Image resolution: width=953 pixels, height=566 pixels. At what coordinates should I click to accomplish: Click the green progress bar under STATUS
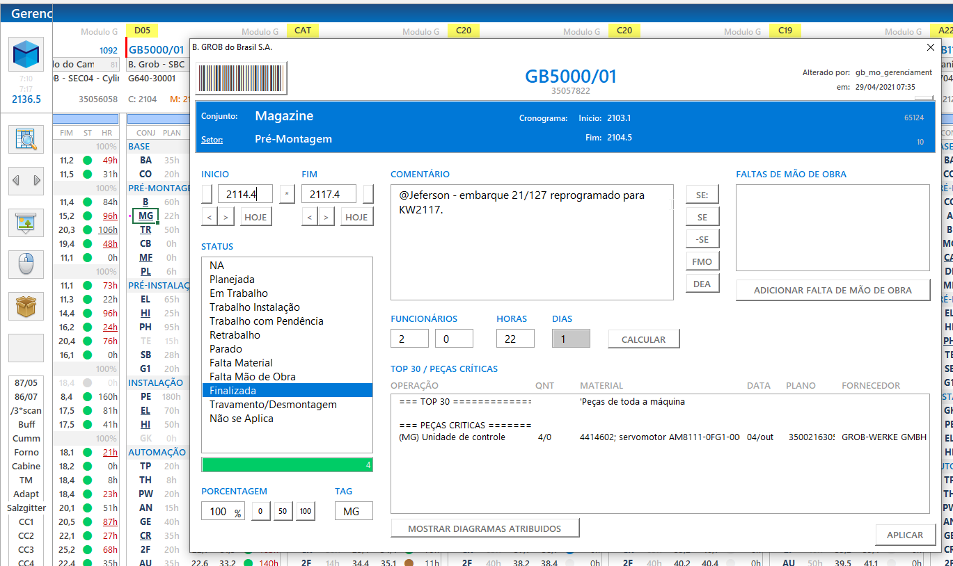[x=287, y=464]
